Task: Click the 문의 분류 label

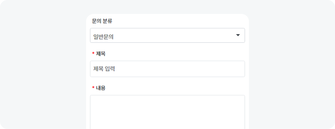Action: tap(102, 21)
